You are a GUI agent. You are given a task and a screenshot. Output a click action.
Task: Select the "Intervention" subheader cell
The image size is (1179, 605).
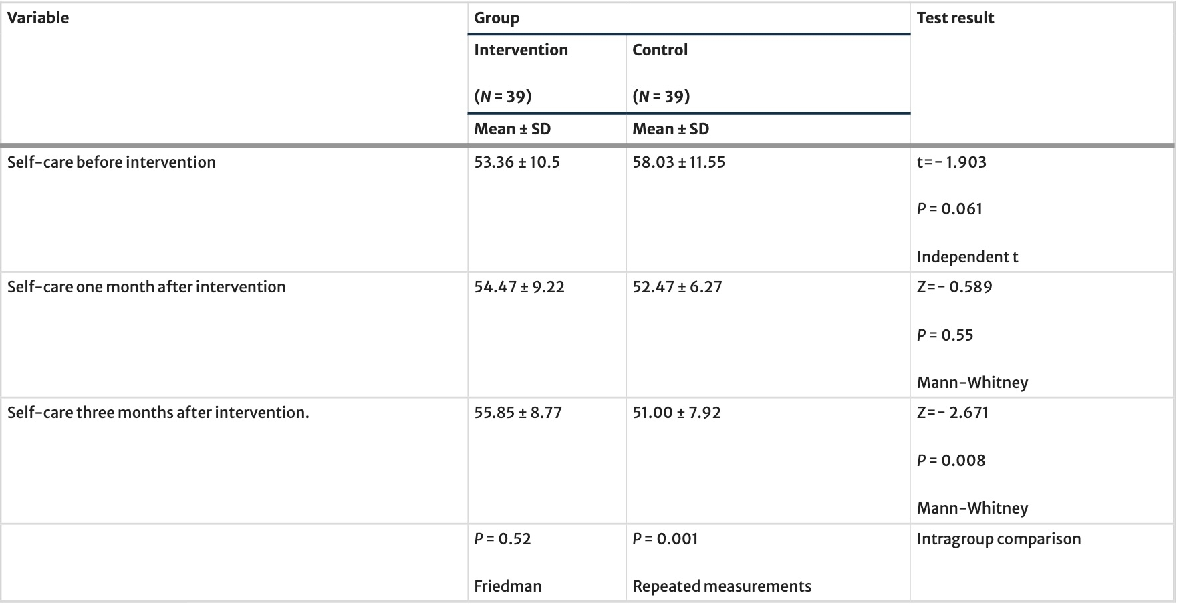(521, 50)
